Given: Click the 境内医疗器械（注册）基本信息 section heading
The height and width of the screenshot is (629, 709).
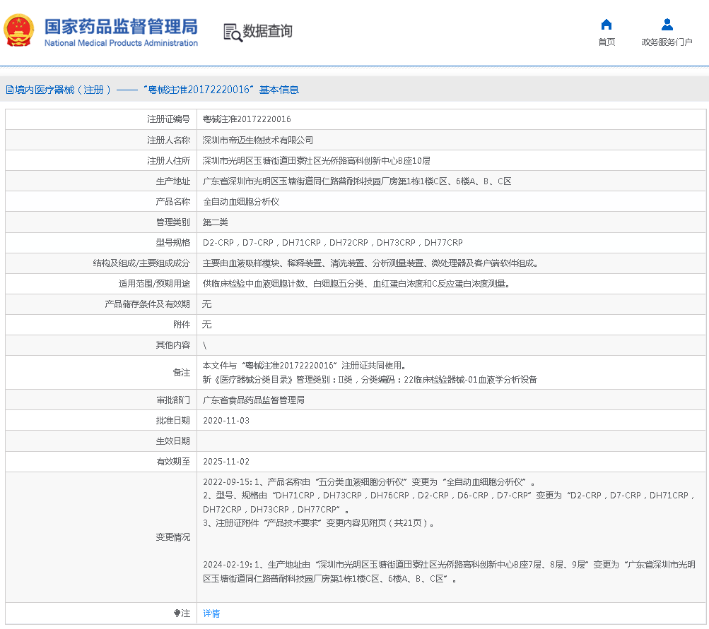Looking at the screenshot, I should click(x=157, y=90).
